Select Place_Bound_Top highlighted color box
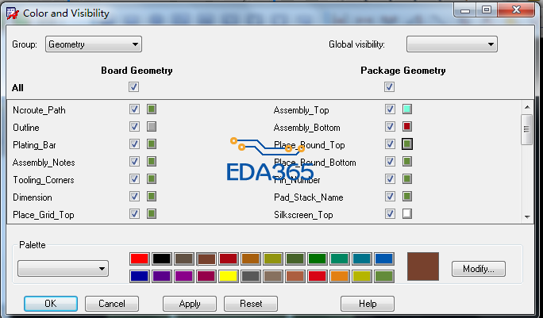Image resolution: width=543 pixels, height=318 pixels. tap(407, 144)
